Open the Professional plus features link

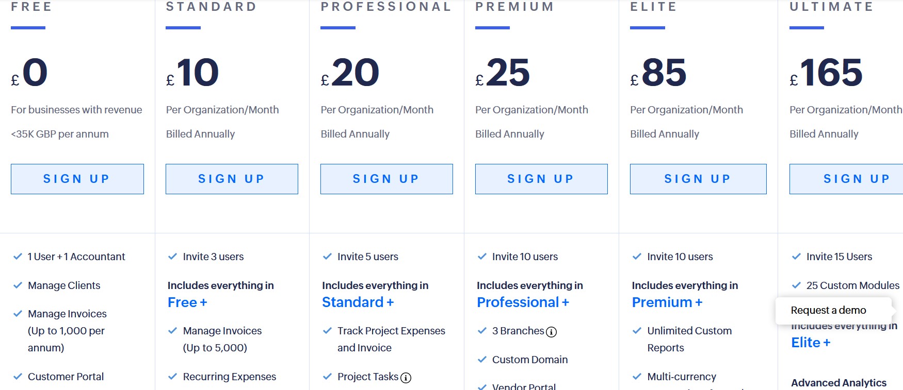[523, 302]
